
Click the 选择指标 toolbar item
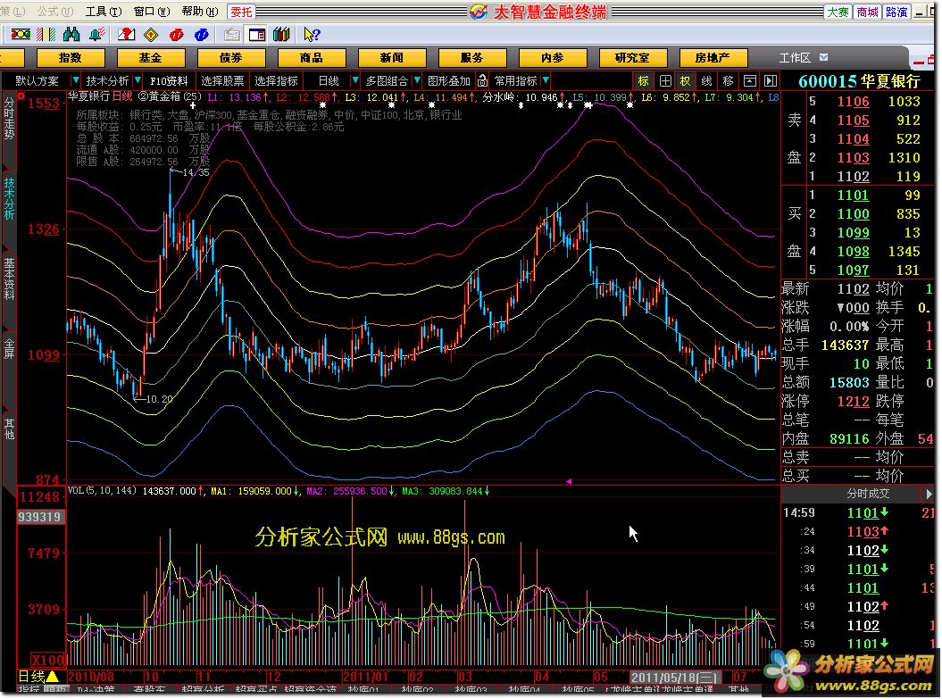[x=277, y=80]
